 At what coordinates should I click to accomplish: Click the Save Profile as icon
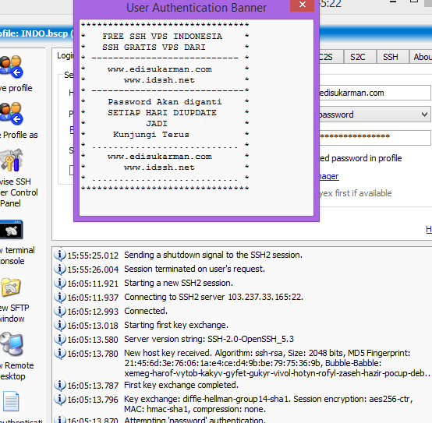[11, 113]
